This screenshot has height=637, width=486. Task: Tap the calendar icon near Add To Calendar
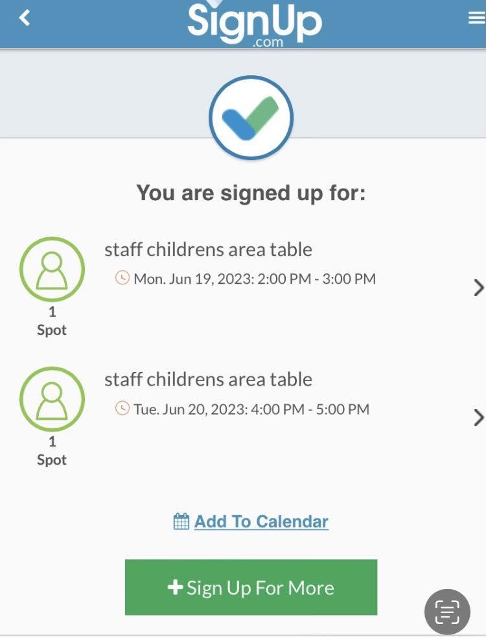point(181,522)
